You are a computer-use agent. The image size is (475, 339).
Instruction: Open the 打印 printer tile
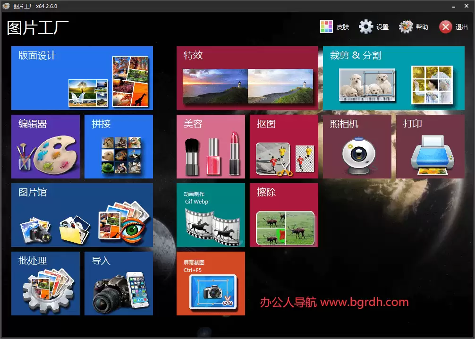[431, 147]
